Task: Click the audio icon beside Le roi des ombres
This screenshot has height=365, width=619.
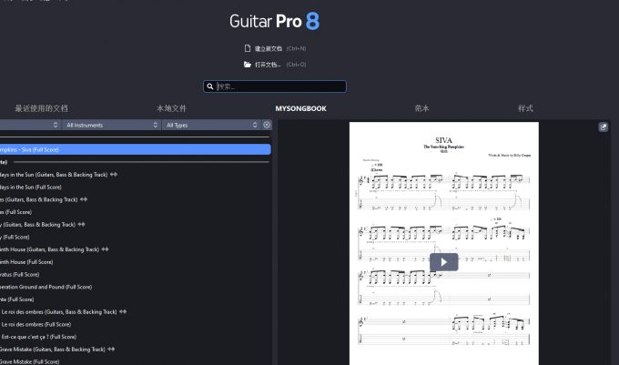Action: 123,311
